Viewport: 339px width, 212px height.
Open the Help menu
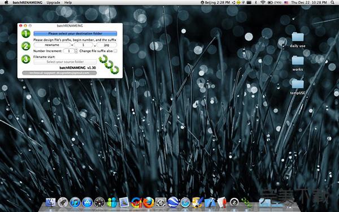pyautogui.click(x=68, y=2)
